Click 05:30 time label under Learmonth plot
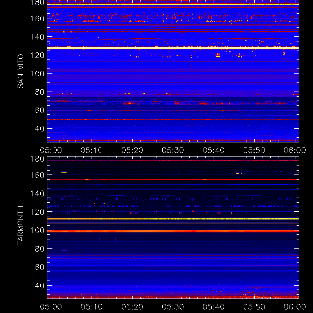Viewport: 313px width, 313px height. click(x=173, y=307)
